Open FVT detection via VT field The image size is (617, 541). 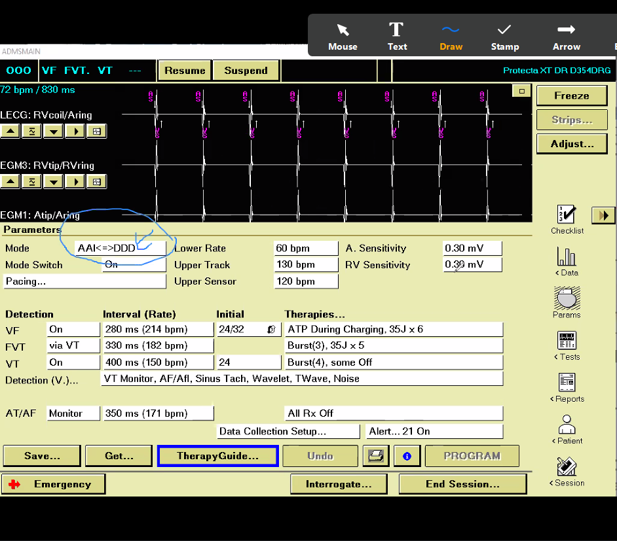coord(73,346)
